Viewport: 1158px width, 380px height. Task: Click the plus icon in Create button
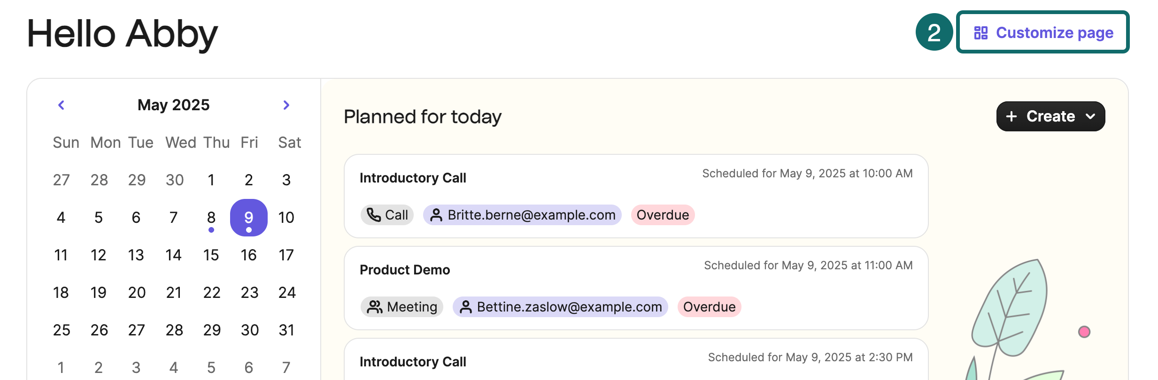(x=1012, y=116)
